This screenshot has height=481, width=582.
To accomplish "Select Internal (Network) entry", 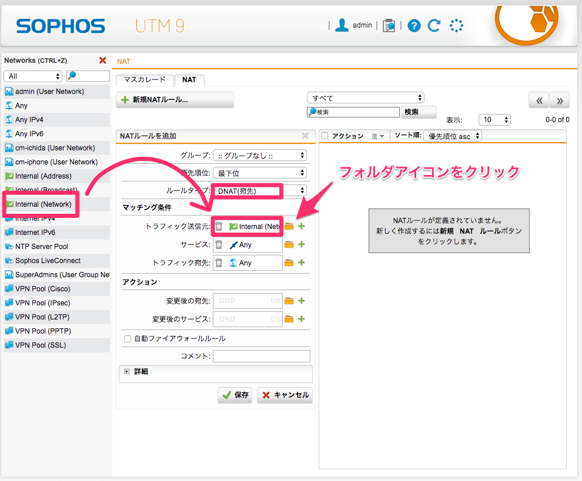I will [57, 204].
